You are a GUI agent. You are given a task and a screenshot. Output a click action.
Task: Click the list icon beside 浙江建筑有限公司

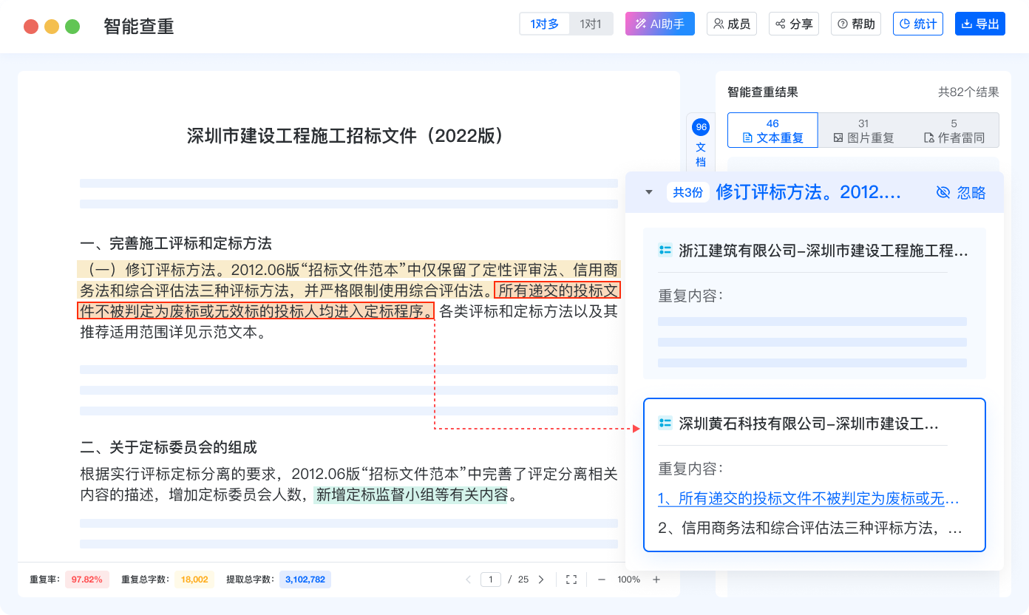pyautogui.click(x=665, y=251)
